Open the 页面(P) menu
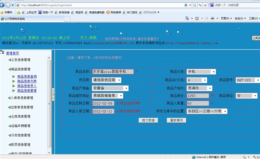The image size is (260, 159). [x=226, y=18]
